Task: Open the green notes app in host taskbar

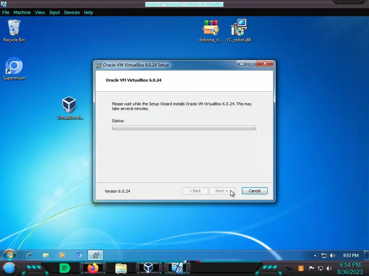Action: pyautogui.click(x=65, y=268)
